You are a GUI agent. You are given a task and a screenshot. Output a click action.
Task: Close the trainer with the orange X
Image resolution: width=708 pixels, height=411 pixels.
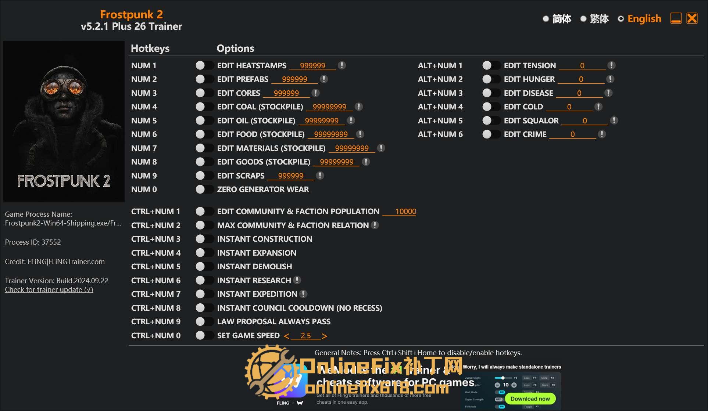pos(692,18)
